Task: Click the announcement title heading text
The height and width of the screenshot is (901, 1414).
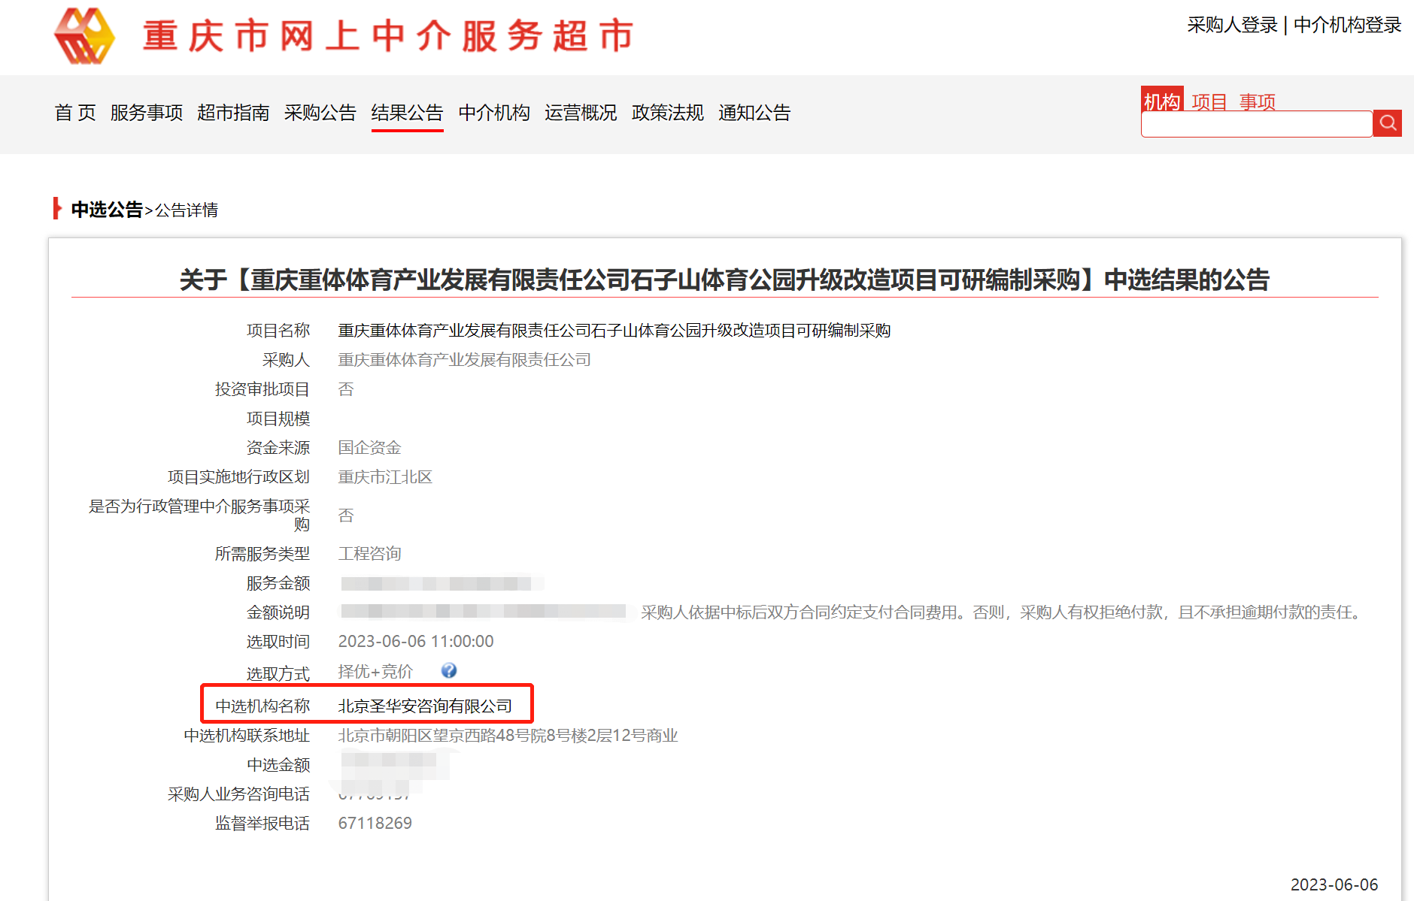Action: coord(724,280)
